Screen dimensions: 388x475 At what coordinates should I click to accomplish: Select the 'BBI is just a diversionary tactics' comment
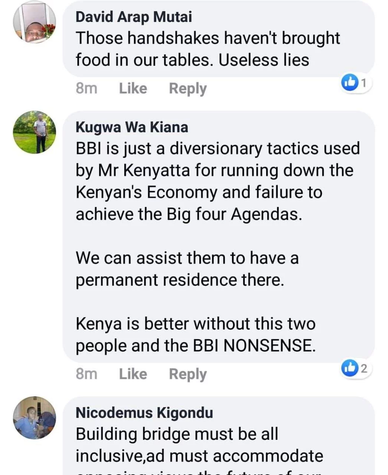click(x=217, y=181)
